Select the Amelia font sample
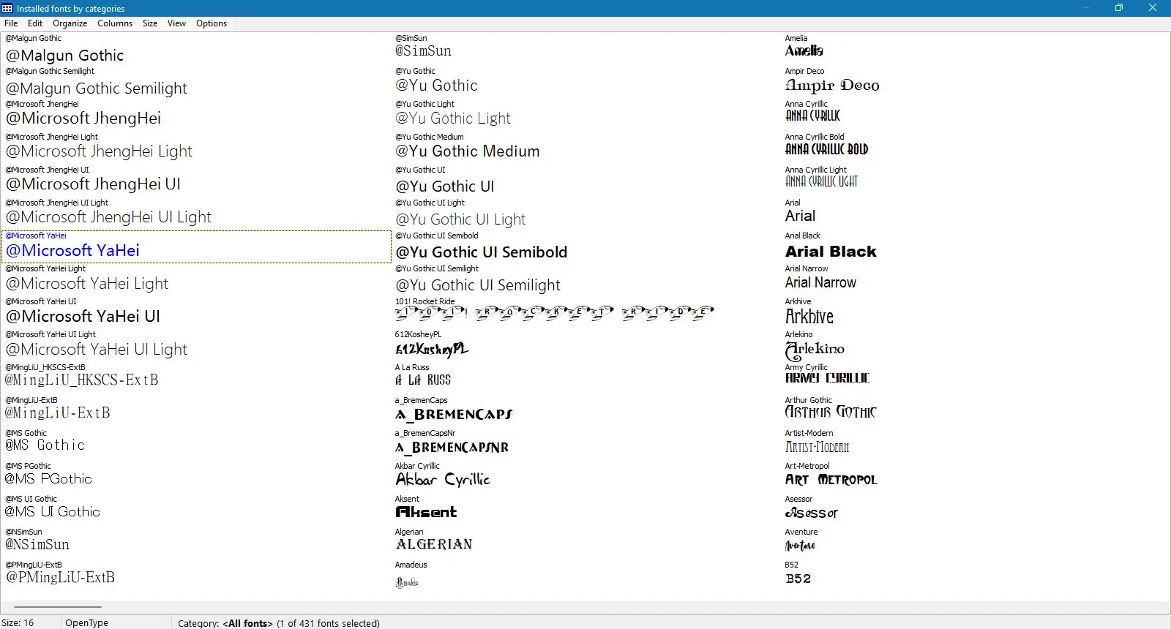This screenshot has height=629, width=1171. 804,50
